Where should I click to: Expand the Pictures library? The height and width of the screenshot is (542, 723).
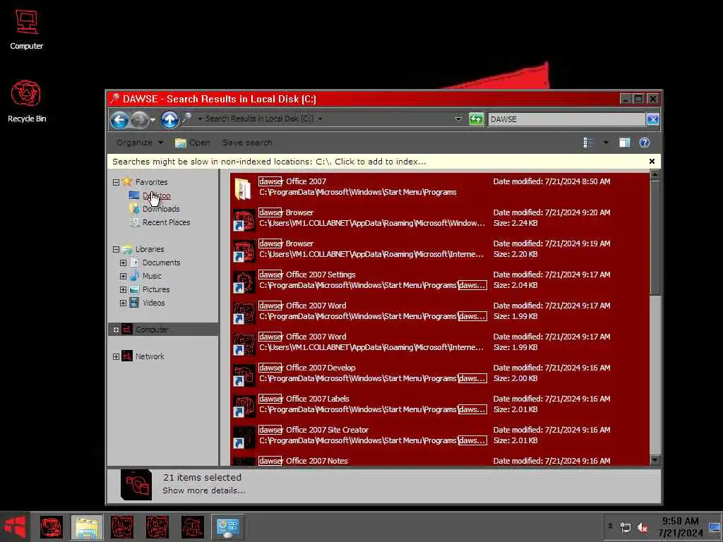point(123,289)
